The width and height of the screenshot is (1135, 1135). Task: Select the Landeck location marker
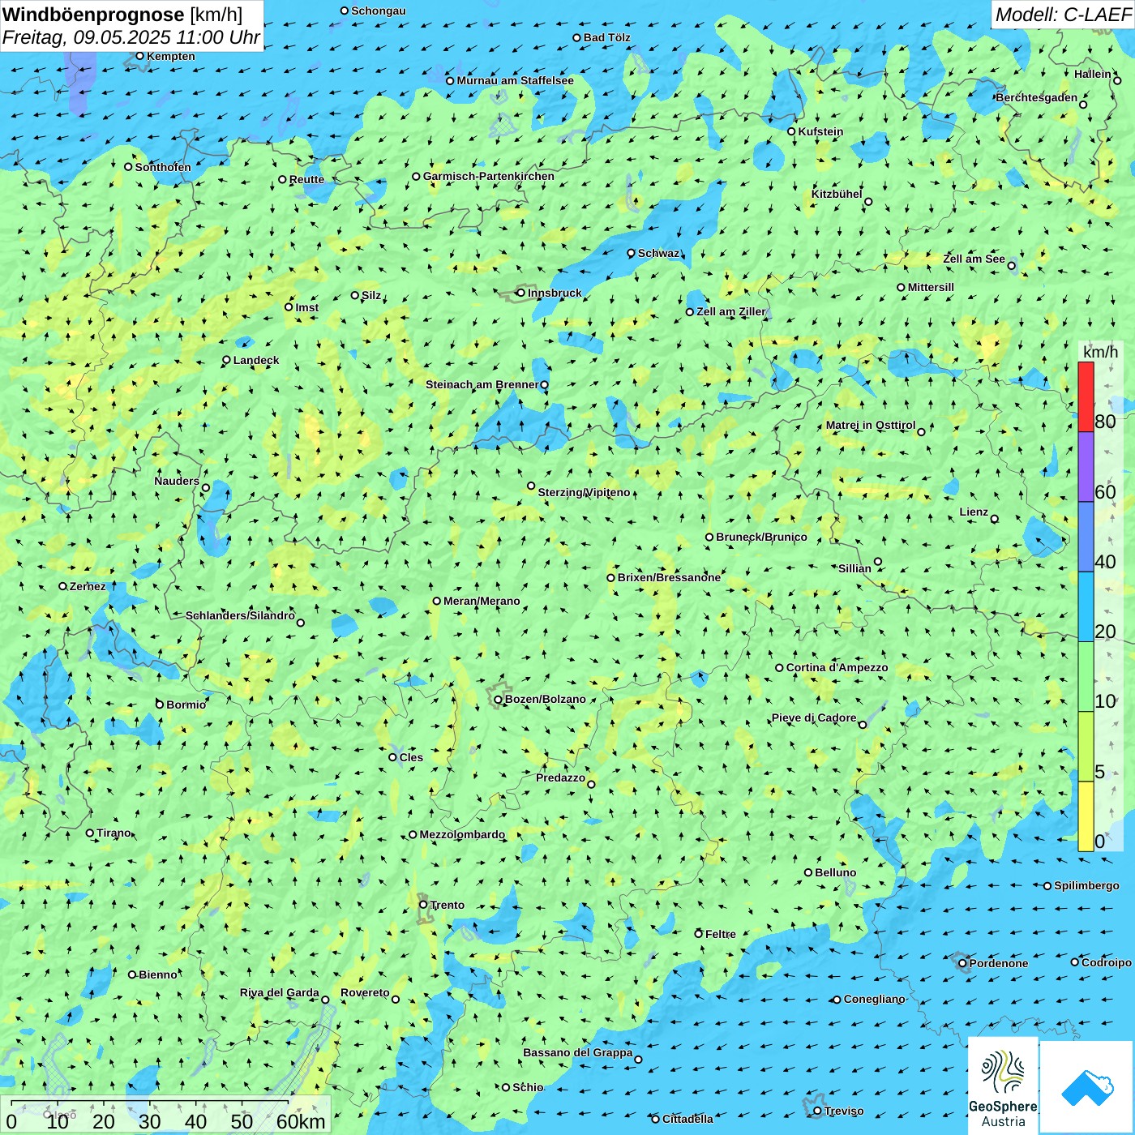coord(227,360)
